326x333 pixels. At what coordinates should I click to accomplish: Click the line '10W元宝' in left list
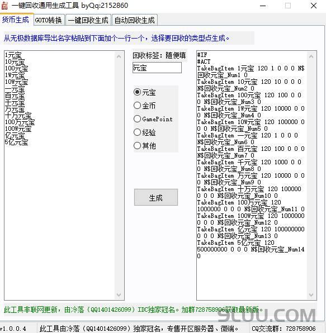(17, 82)
